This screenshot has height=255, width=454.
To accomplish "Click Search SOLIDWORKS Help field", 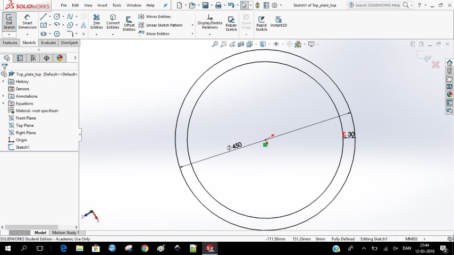I will [x=377, y=5].
